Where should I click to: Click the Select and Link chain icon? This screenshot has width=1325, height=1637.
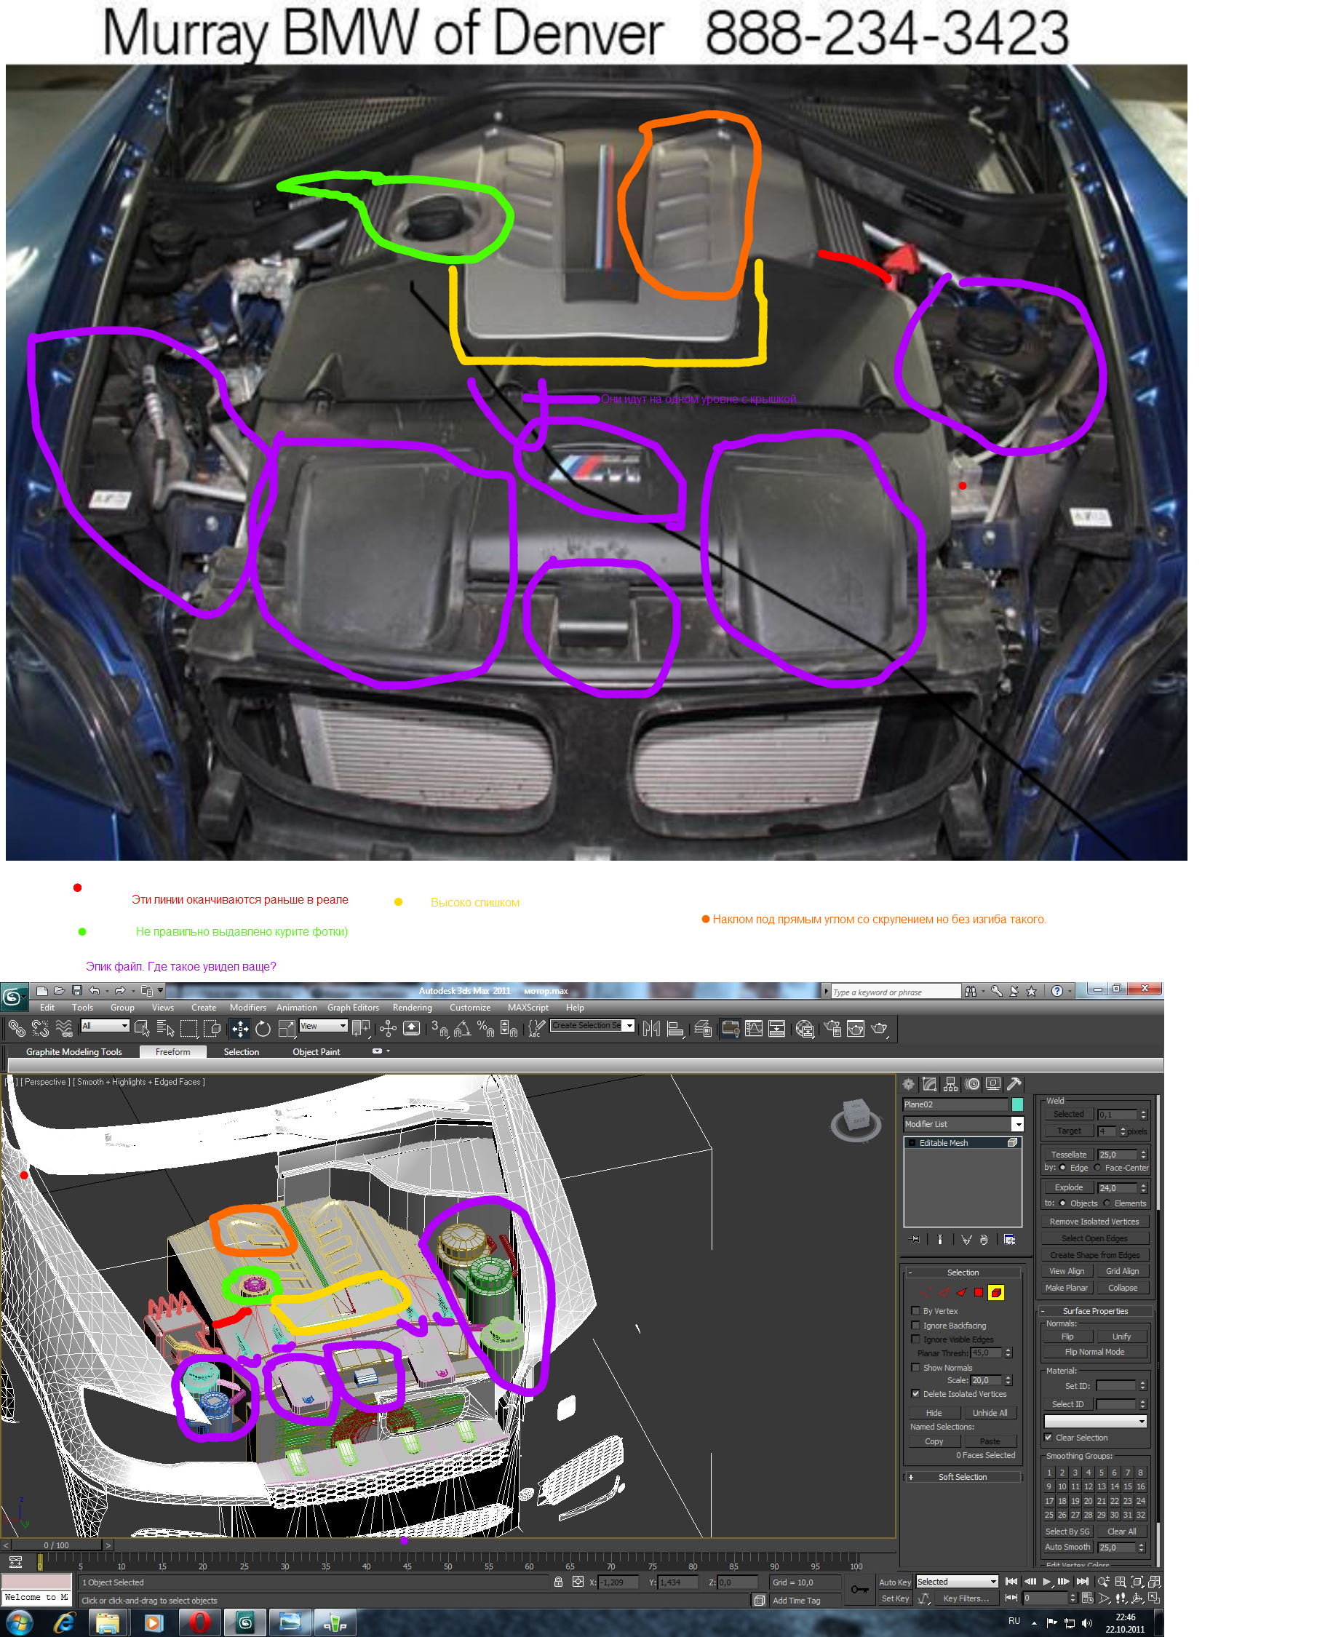click(x=17, y=1029)
